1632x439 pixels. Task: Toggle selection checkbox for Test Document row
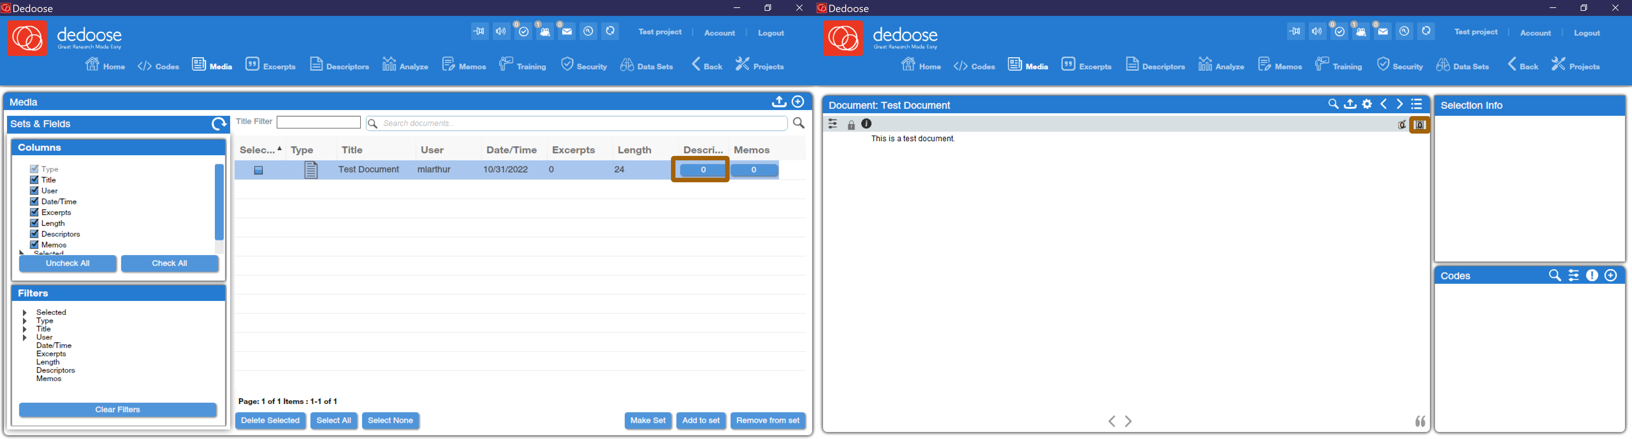[x=259, y=170]
